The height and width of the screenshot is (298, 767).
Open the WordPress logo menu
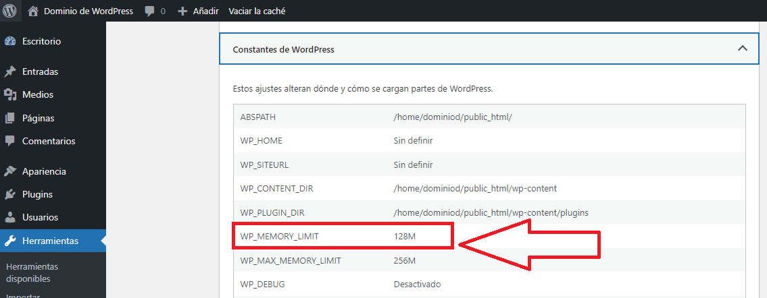pyautogui.click(x=9, y=11)
